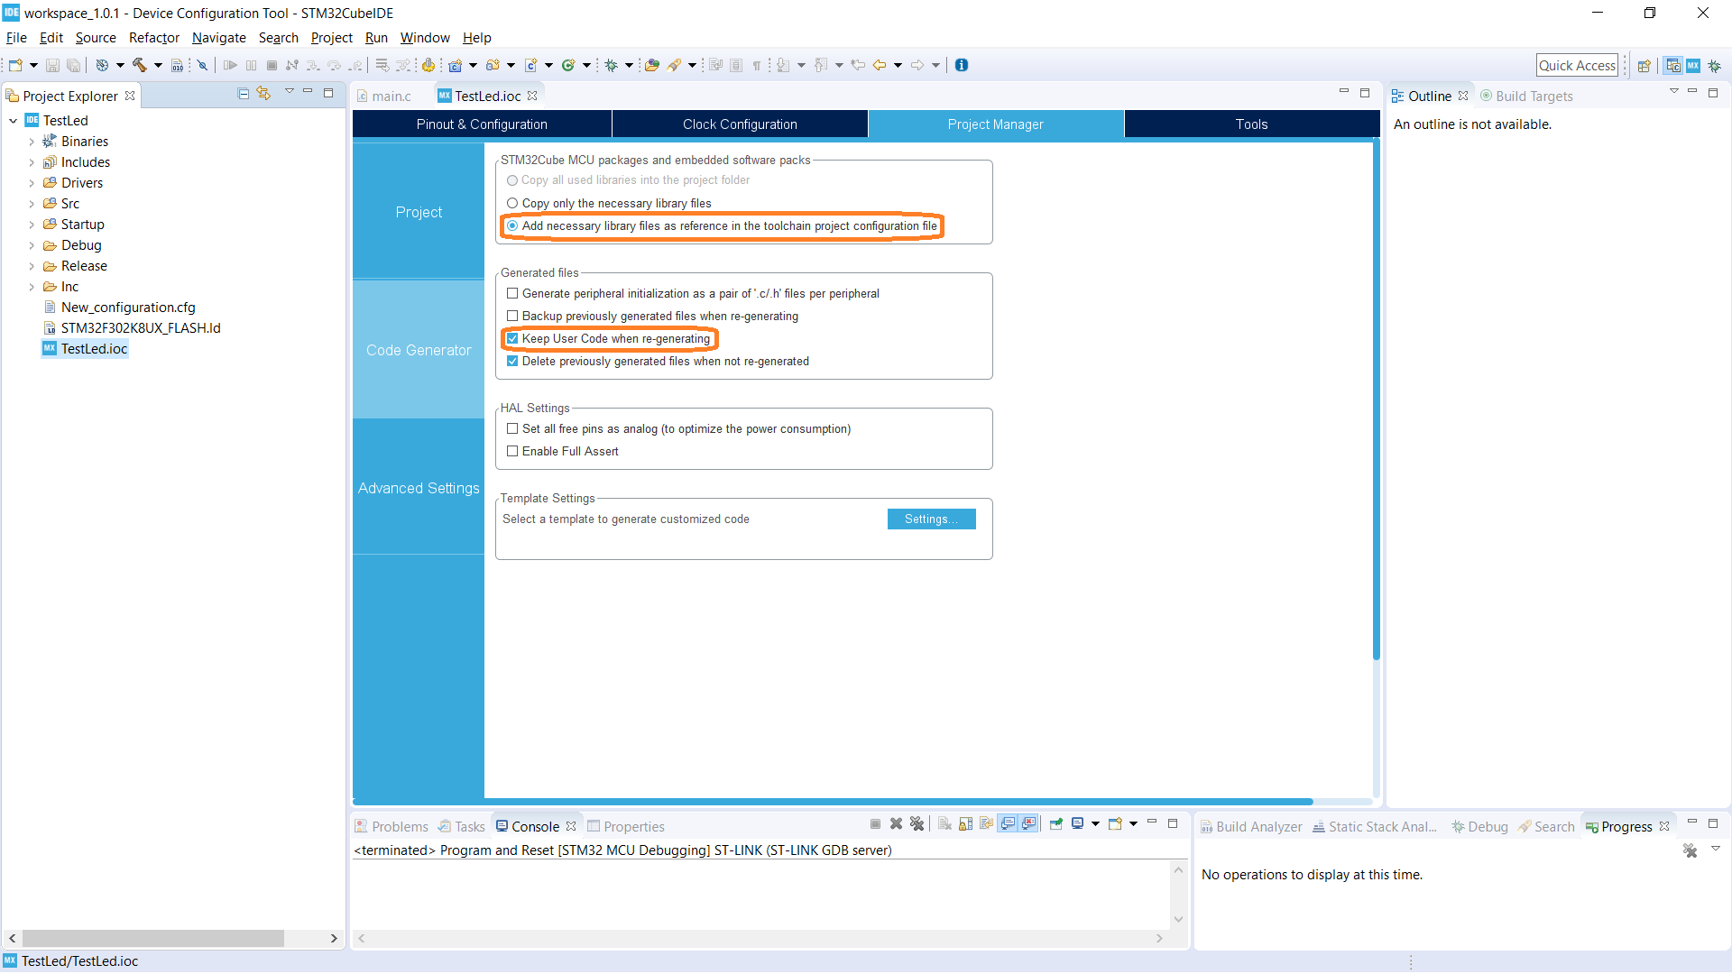Click the Open Perspective icon

pyautogui.click(x=1644, y=66)
